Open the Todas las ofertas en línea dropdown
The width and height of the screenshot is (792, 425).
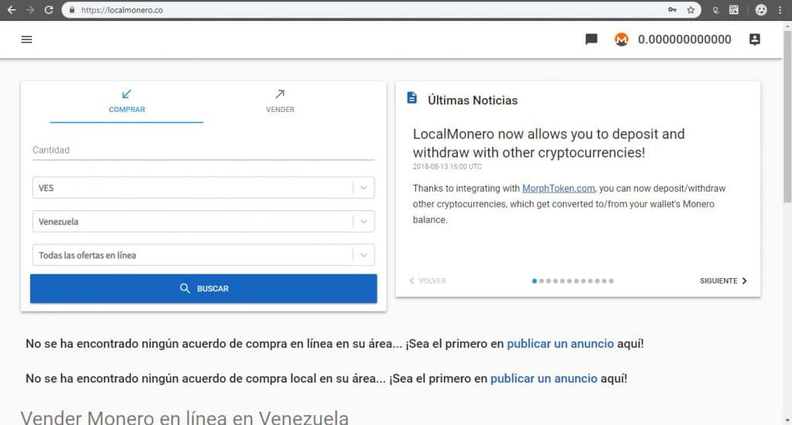click(x=203, y=256)
